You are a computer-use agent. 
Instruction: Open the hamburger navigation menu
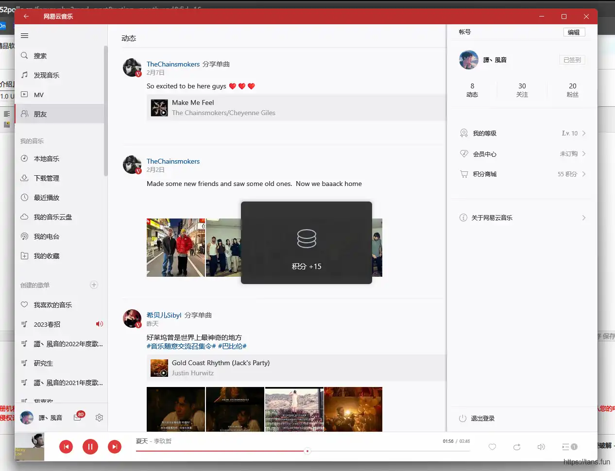[25, 35]
